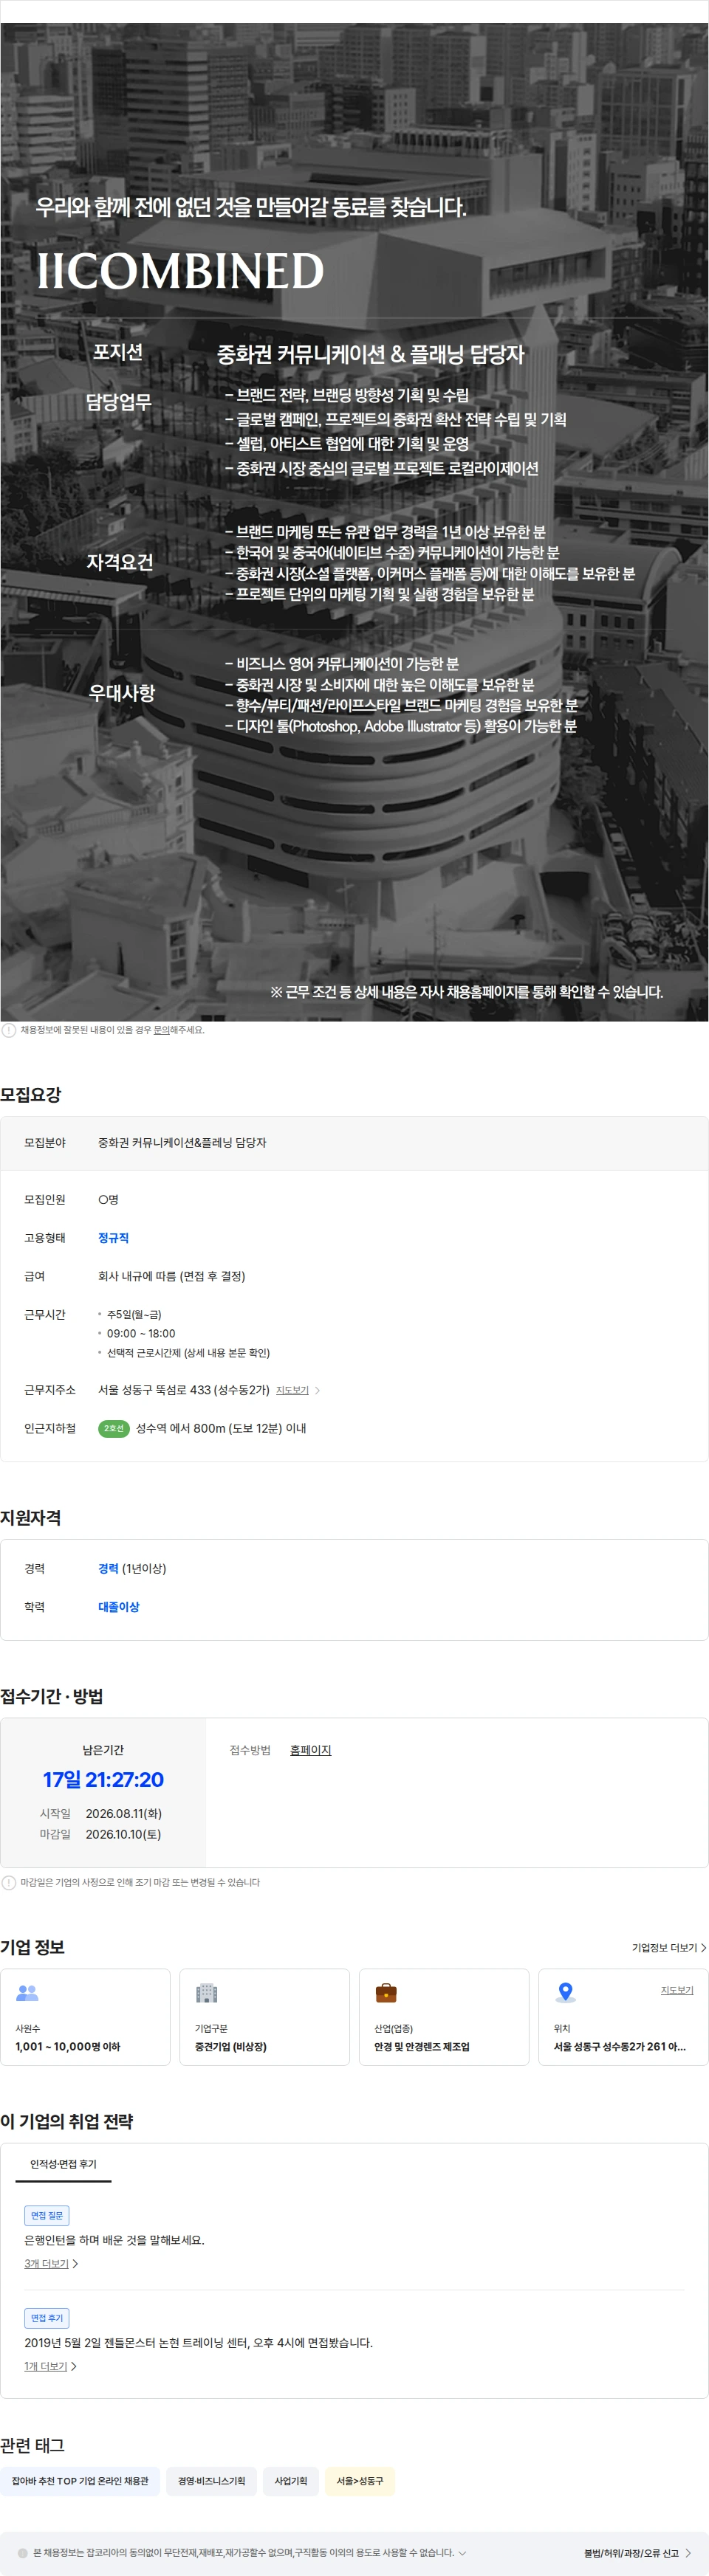
Task: Select the 정규직 employment type text
Action: (113, 1238)
